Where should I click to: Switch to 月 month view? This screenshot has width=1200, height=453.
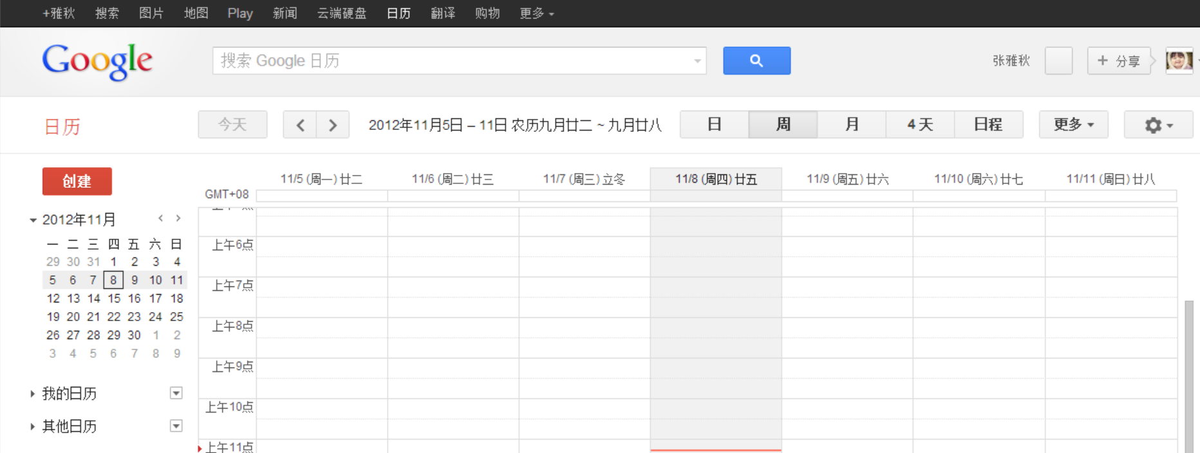pyautogui.click(x=852, y=125)
